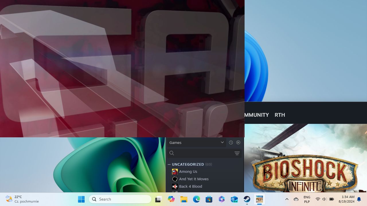367x206 pixels.
Task: Open the OneDrive cloud tray icon
Action: (x=296, y=199)
